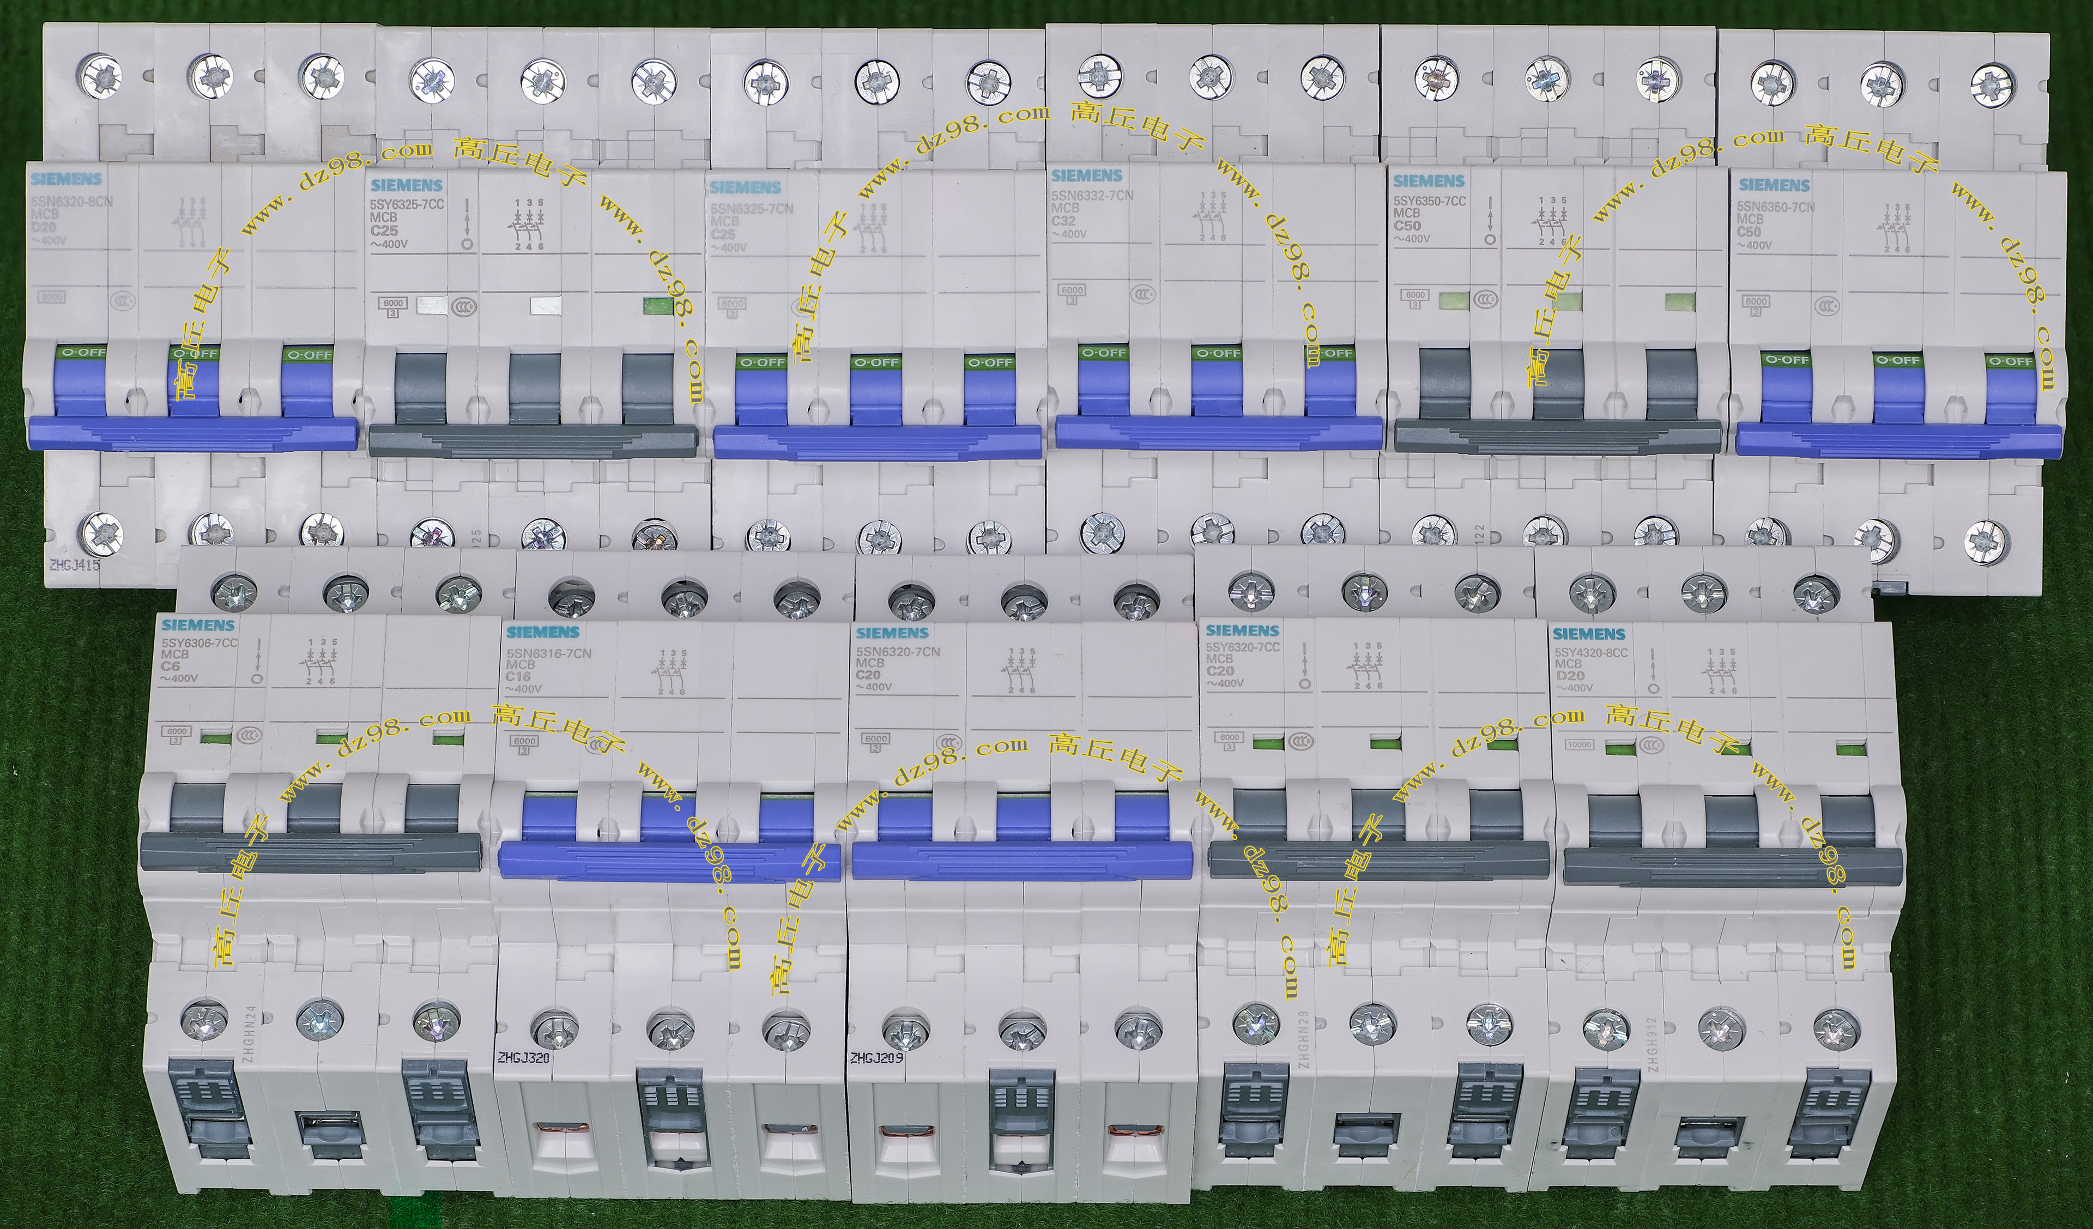Click the ZHGJ209 text label

coord(876,1059)
